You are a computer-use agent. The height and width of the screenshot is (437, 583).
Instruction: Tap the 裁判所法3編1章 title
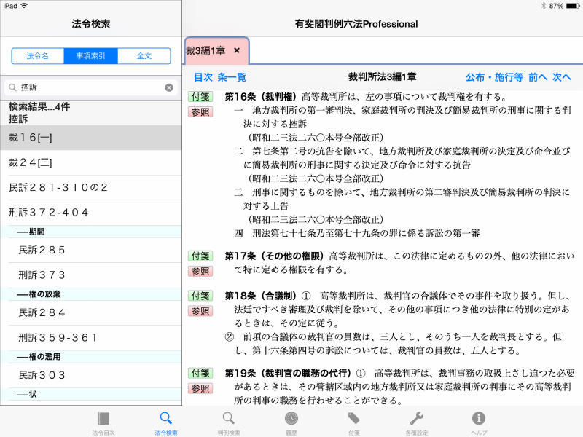coord(382,77)
